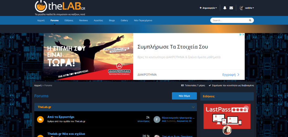The width and height of the screenshot is (288, 137).
Task: Click theLAB.gr logo
Action: [x=60, y=6]
